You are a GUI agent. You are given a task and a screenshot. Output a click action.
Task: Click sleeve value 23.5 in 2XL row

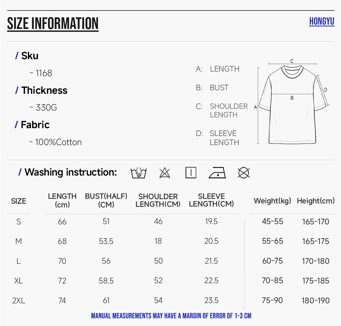(211, 300)
